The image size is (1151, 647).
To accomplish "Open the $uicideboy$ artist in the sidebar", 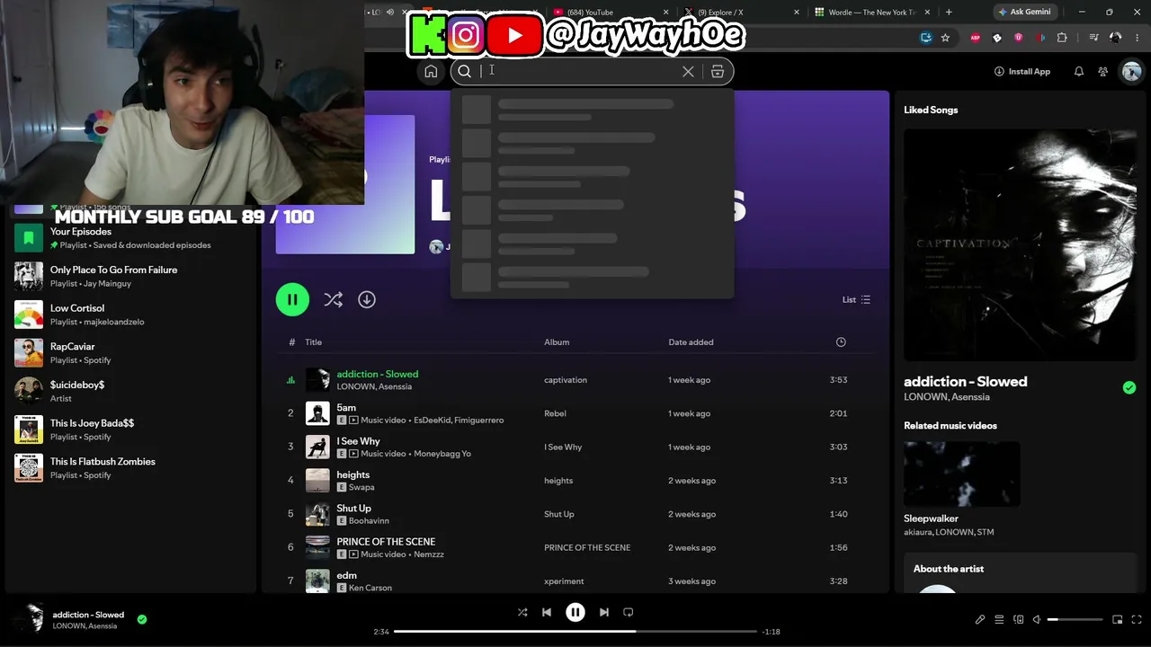I will coord(130,391).
